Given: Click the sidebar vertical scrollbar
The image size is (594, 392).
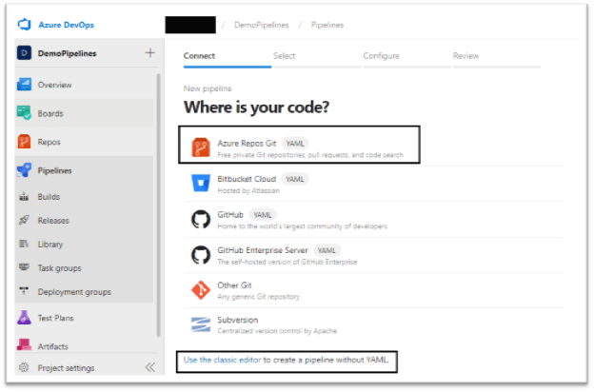Looking at the screenshot, I should coord(159,205).
